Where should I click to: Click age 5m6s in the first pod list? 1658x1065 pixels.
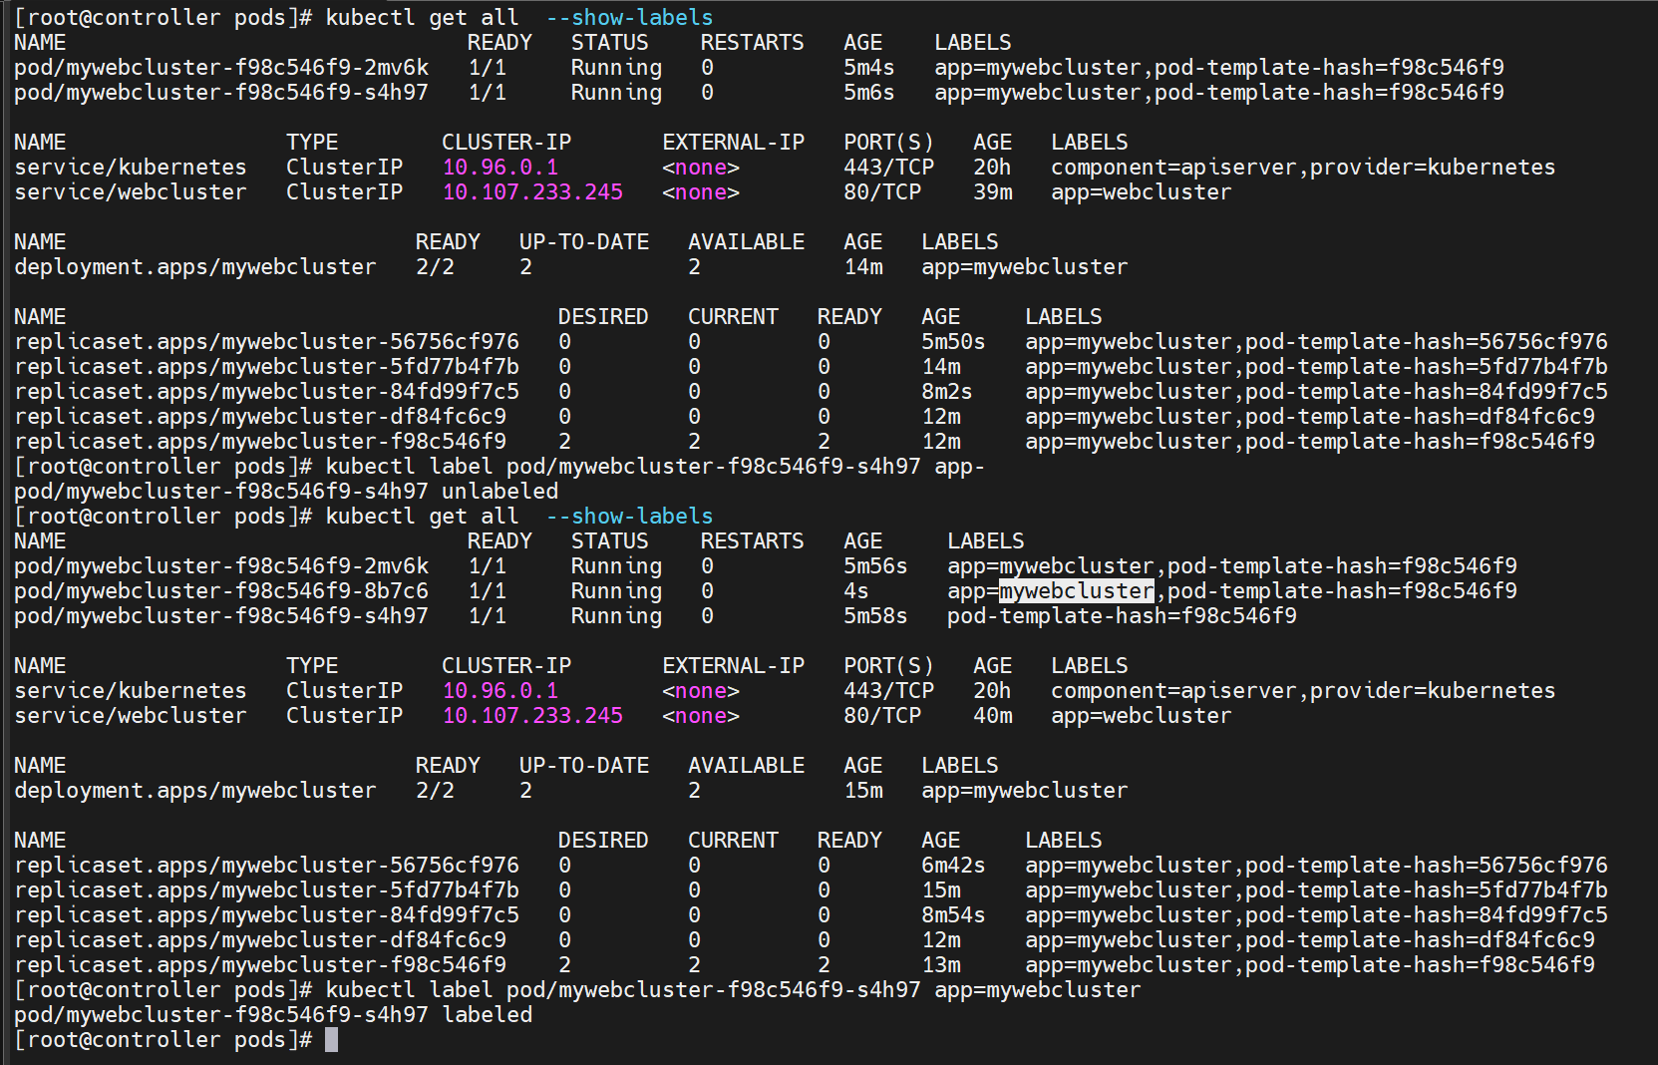869,93
